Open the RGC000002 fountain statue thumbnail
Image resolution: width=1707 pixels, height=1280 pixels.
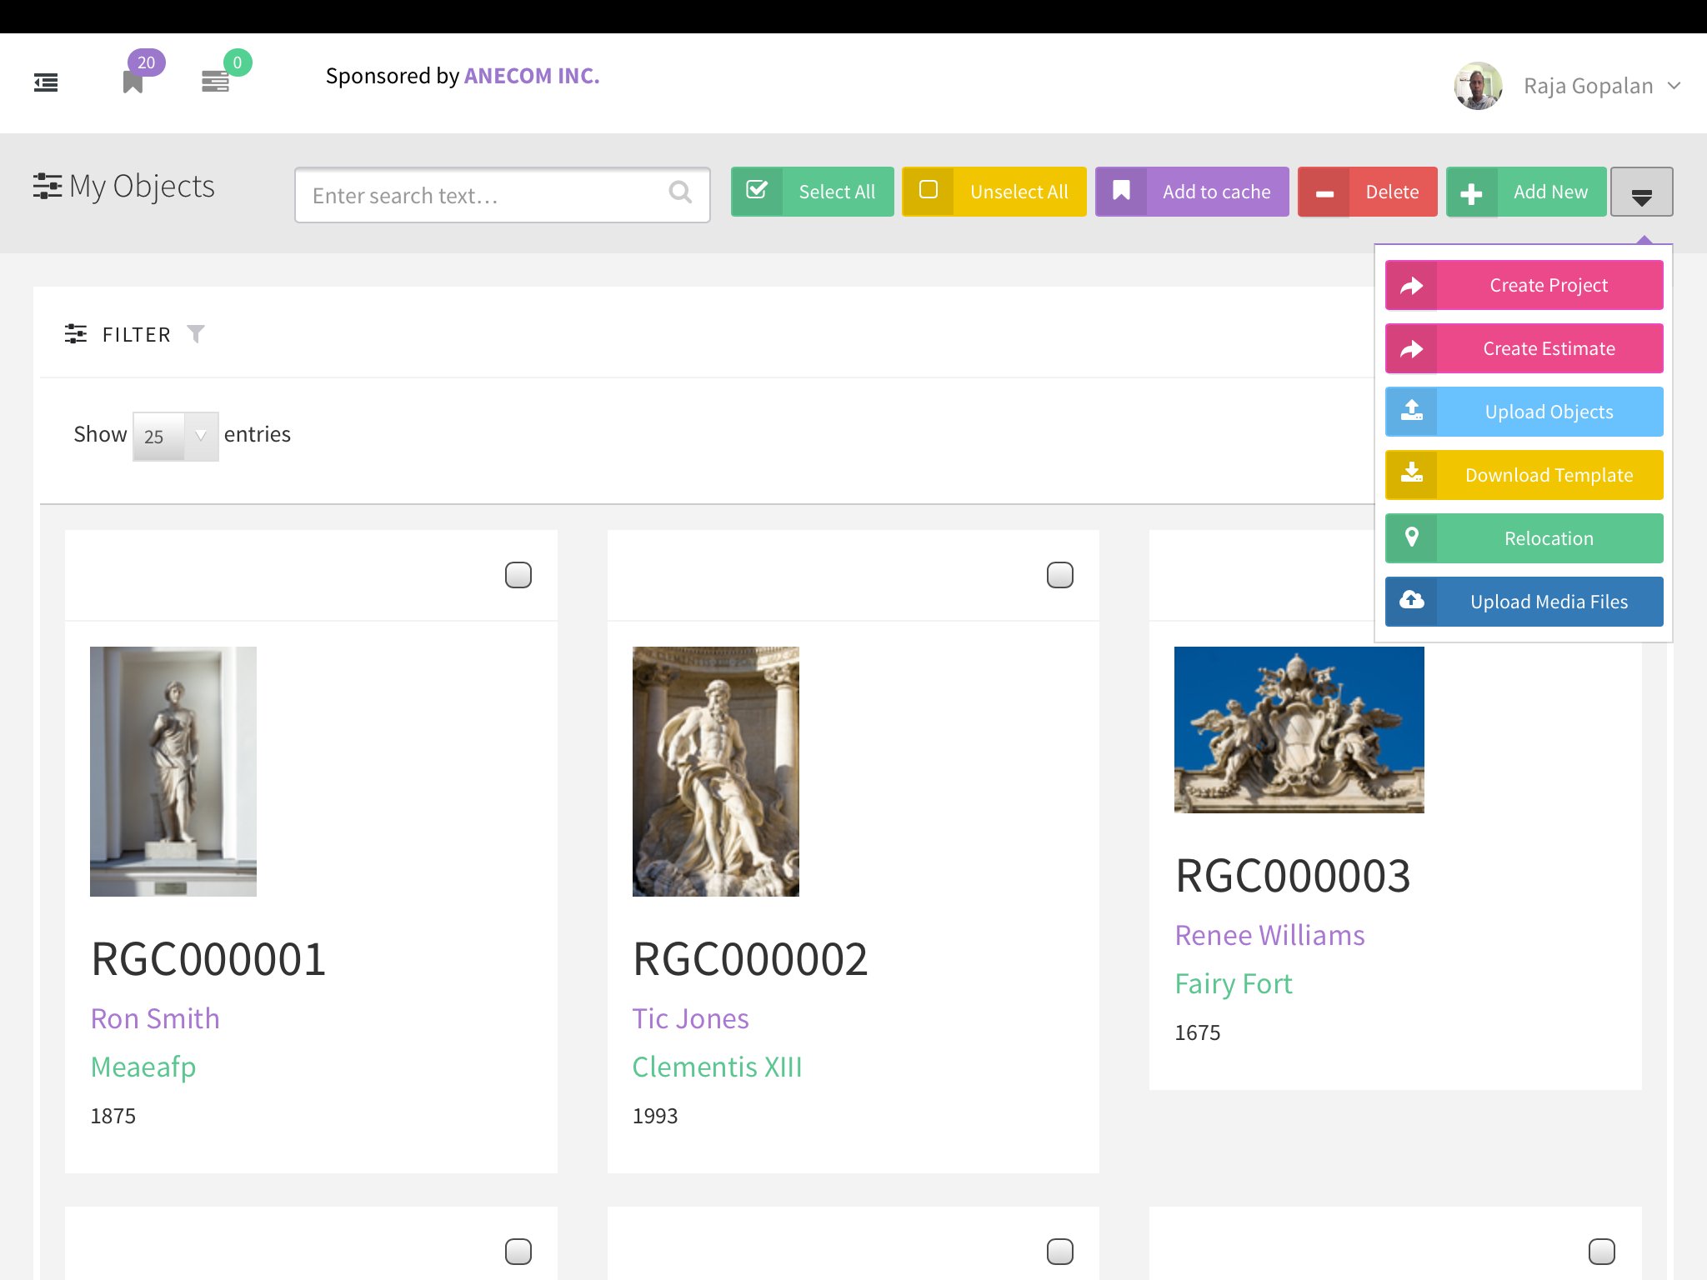tap(716, 772)
